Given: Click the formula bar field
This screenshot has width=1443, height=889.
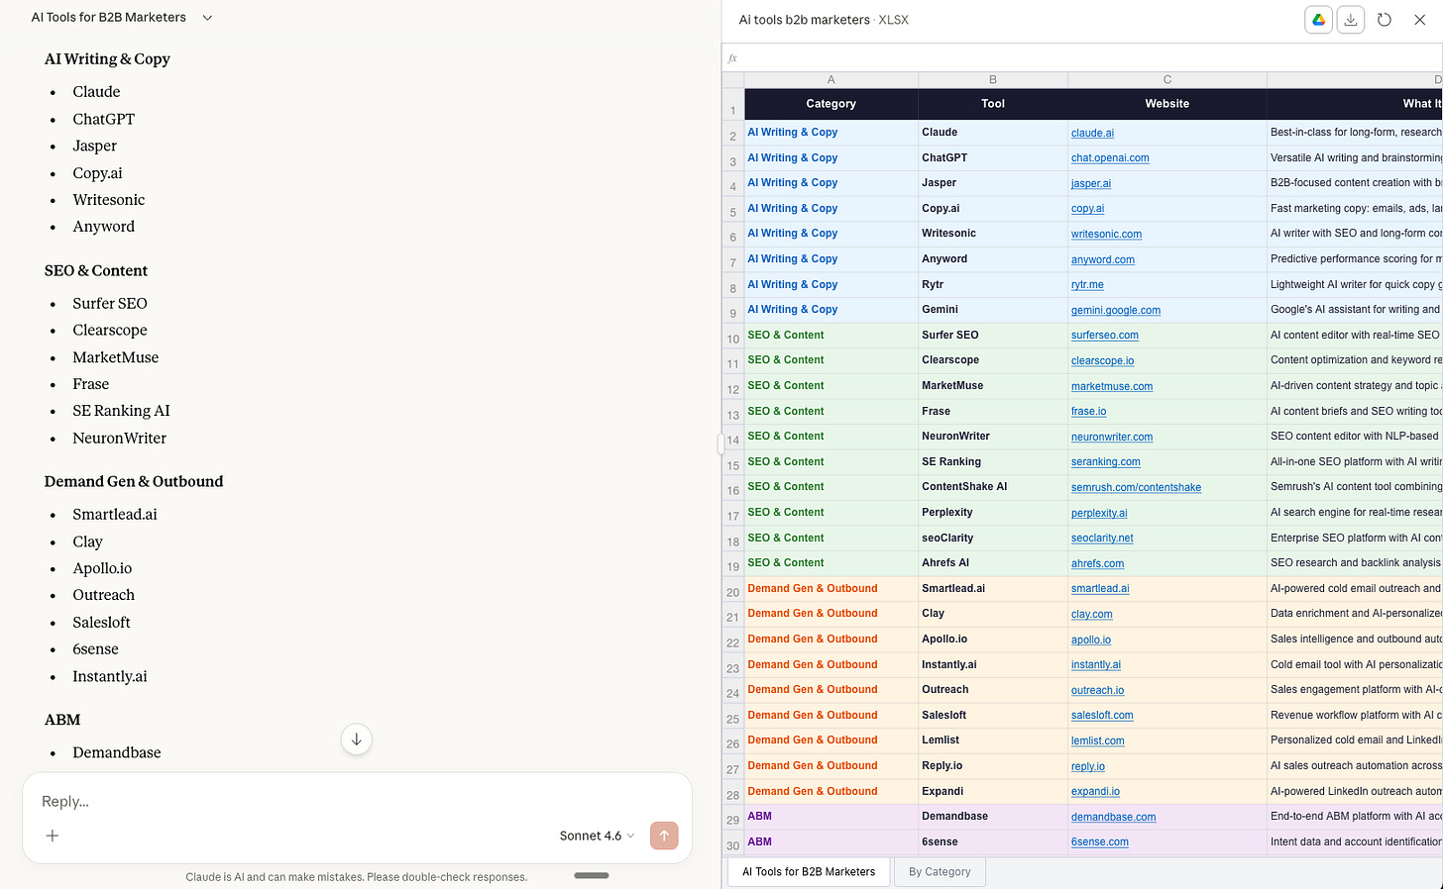Looking at the screenshot, I should [1090, 57].
